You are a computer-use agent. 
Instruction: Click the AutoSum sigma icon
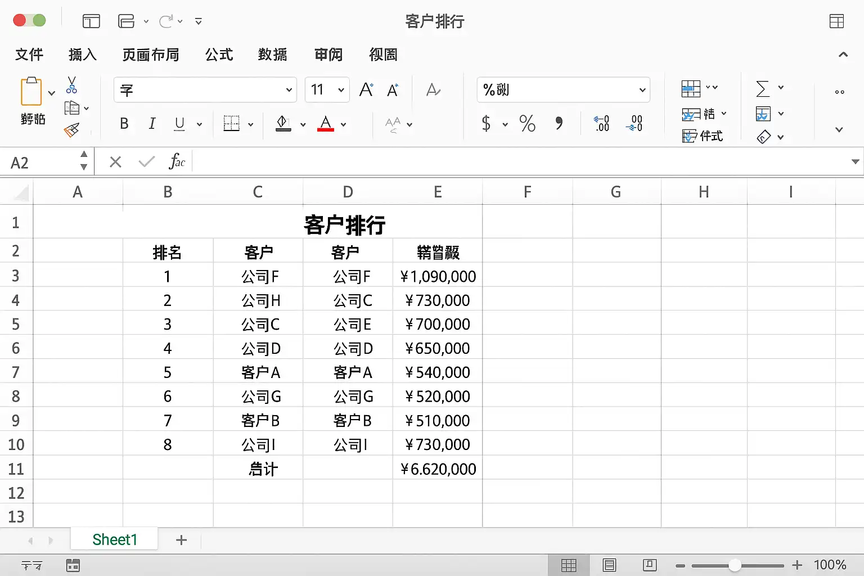[763, 88]
